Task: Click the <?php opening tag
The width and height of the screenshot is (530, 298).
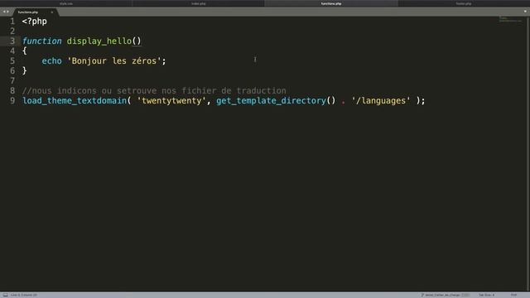Action: (x=35, y=22)
